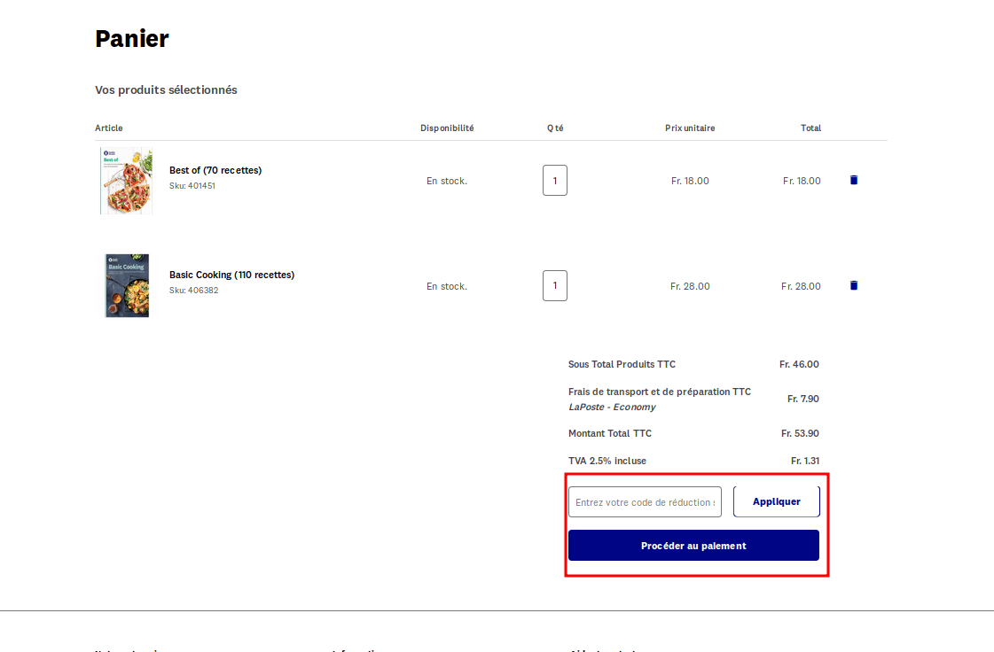
Task: Apply discount code with Appliquer button
Action: click(777, 501)
